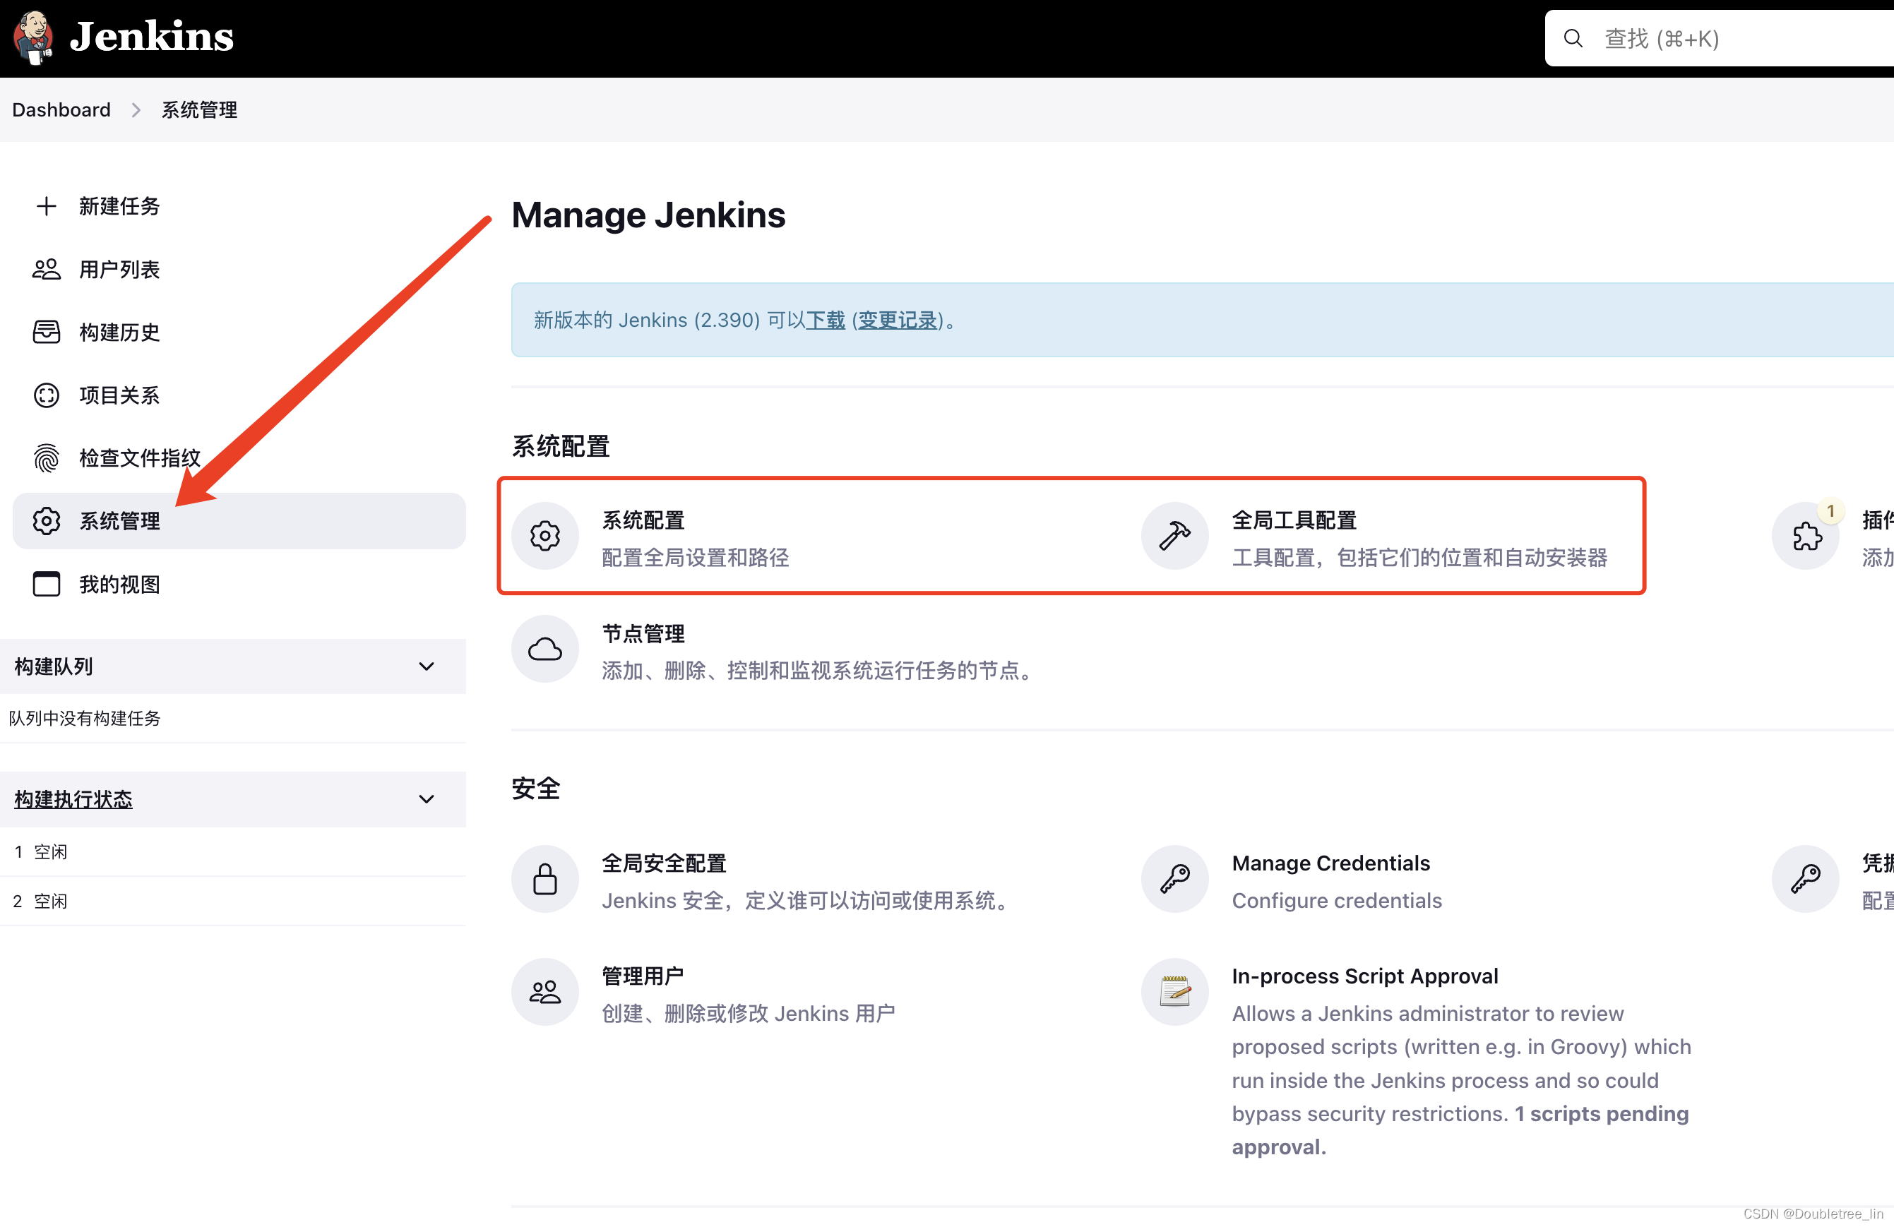Click the 变更记录 changelog link

click(897, 321)
